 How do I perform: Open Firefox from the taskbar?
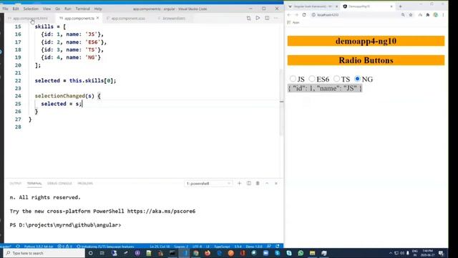coord(208,253)
